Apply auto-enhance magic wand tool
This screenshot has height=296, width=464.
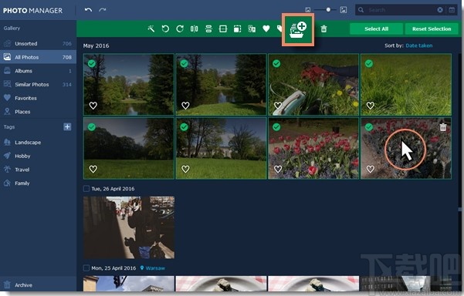(151, 29)
